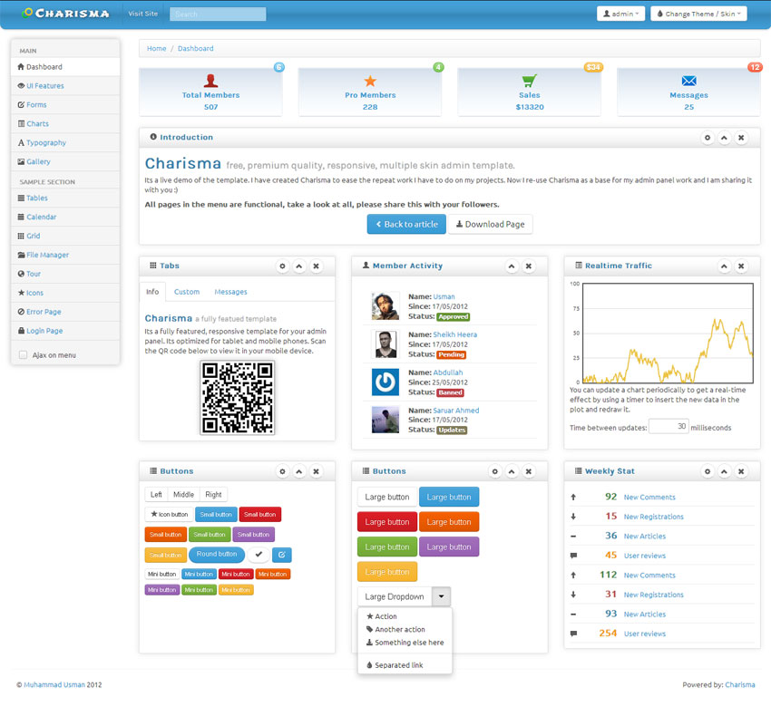Click the Messages envelope icon

(688, 81)
